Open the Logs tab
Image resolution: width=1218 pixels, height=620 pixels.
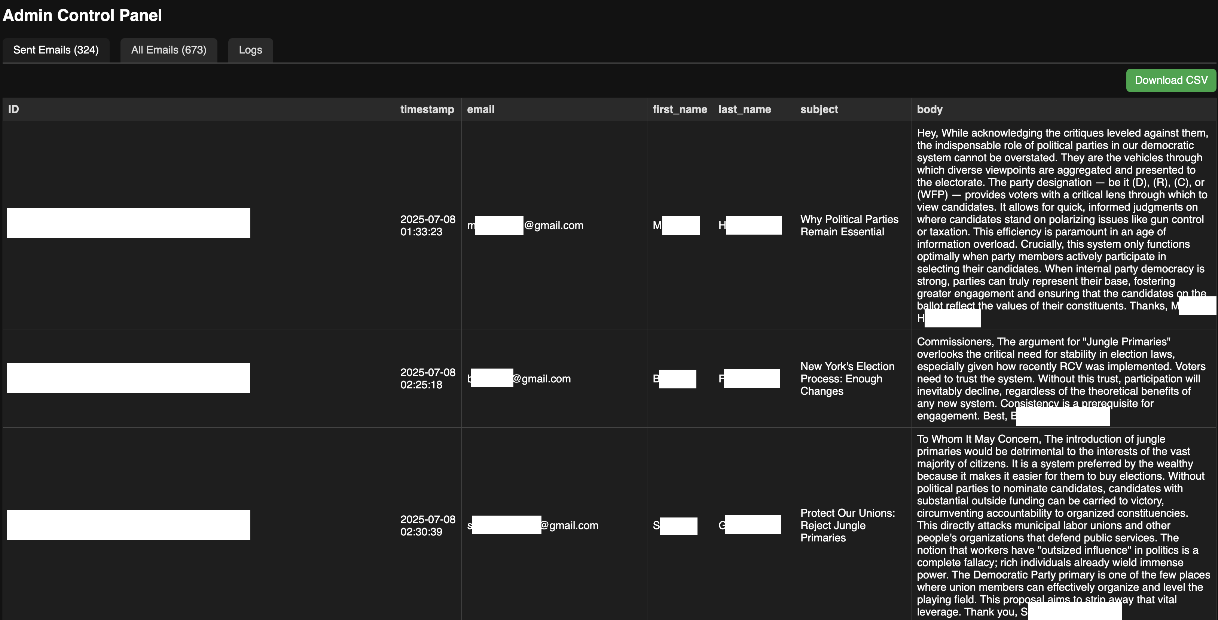click(250, 50)
